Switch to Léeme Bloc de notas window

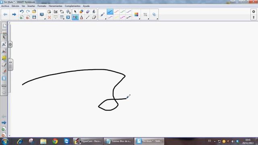tap(119, 141)
